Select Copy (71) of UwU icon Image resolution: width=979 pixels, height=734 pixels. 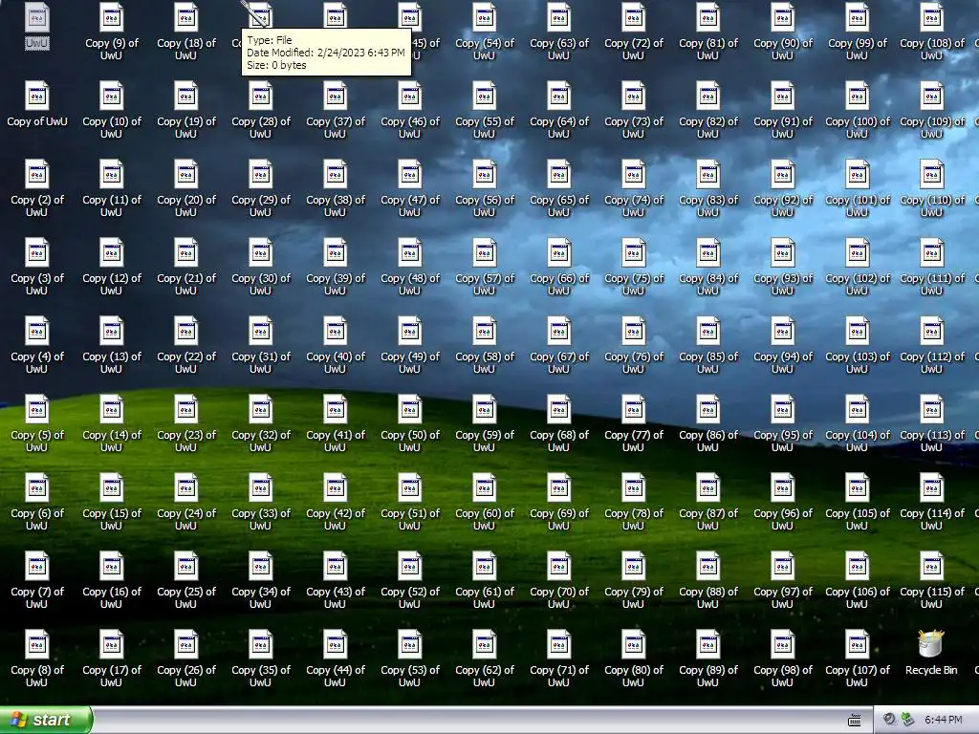[x=558, y=644]
